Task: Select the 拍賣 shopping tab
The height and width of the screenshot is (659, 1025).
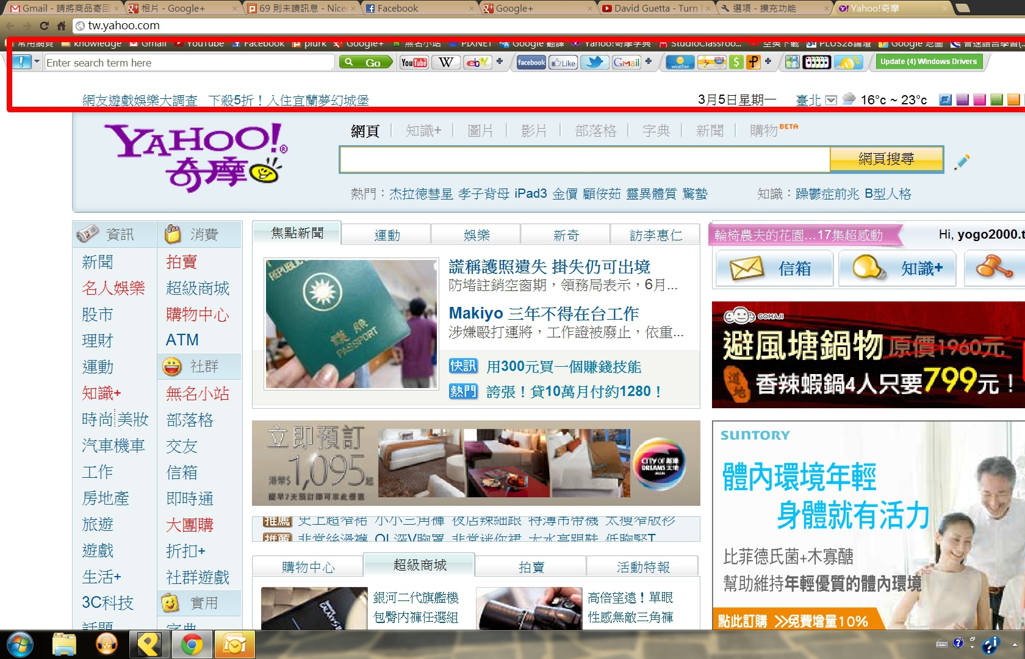Action: (531, 567)
